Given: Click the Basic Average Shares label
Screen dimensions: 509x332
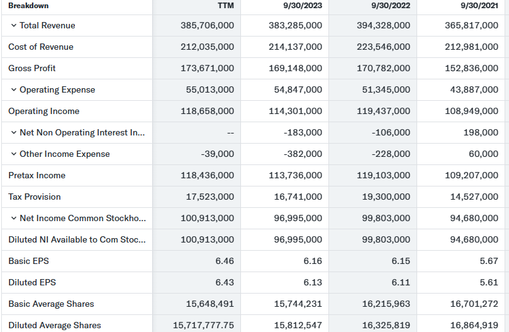Looking at the screenshot, I should (52, 304).
